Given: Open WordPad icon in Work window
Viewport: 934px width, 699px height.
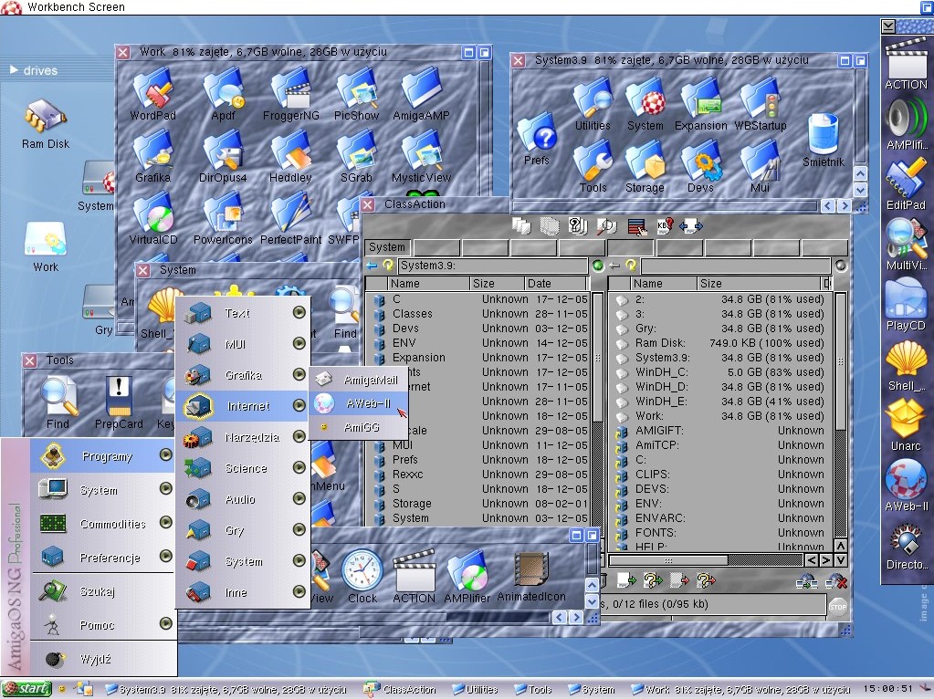Looking at the screenshot, I should (x=152, y=94).
